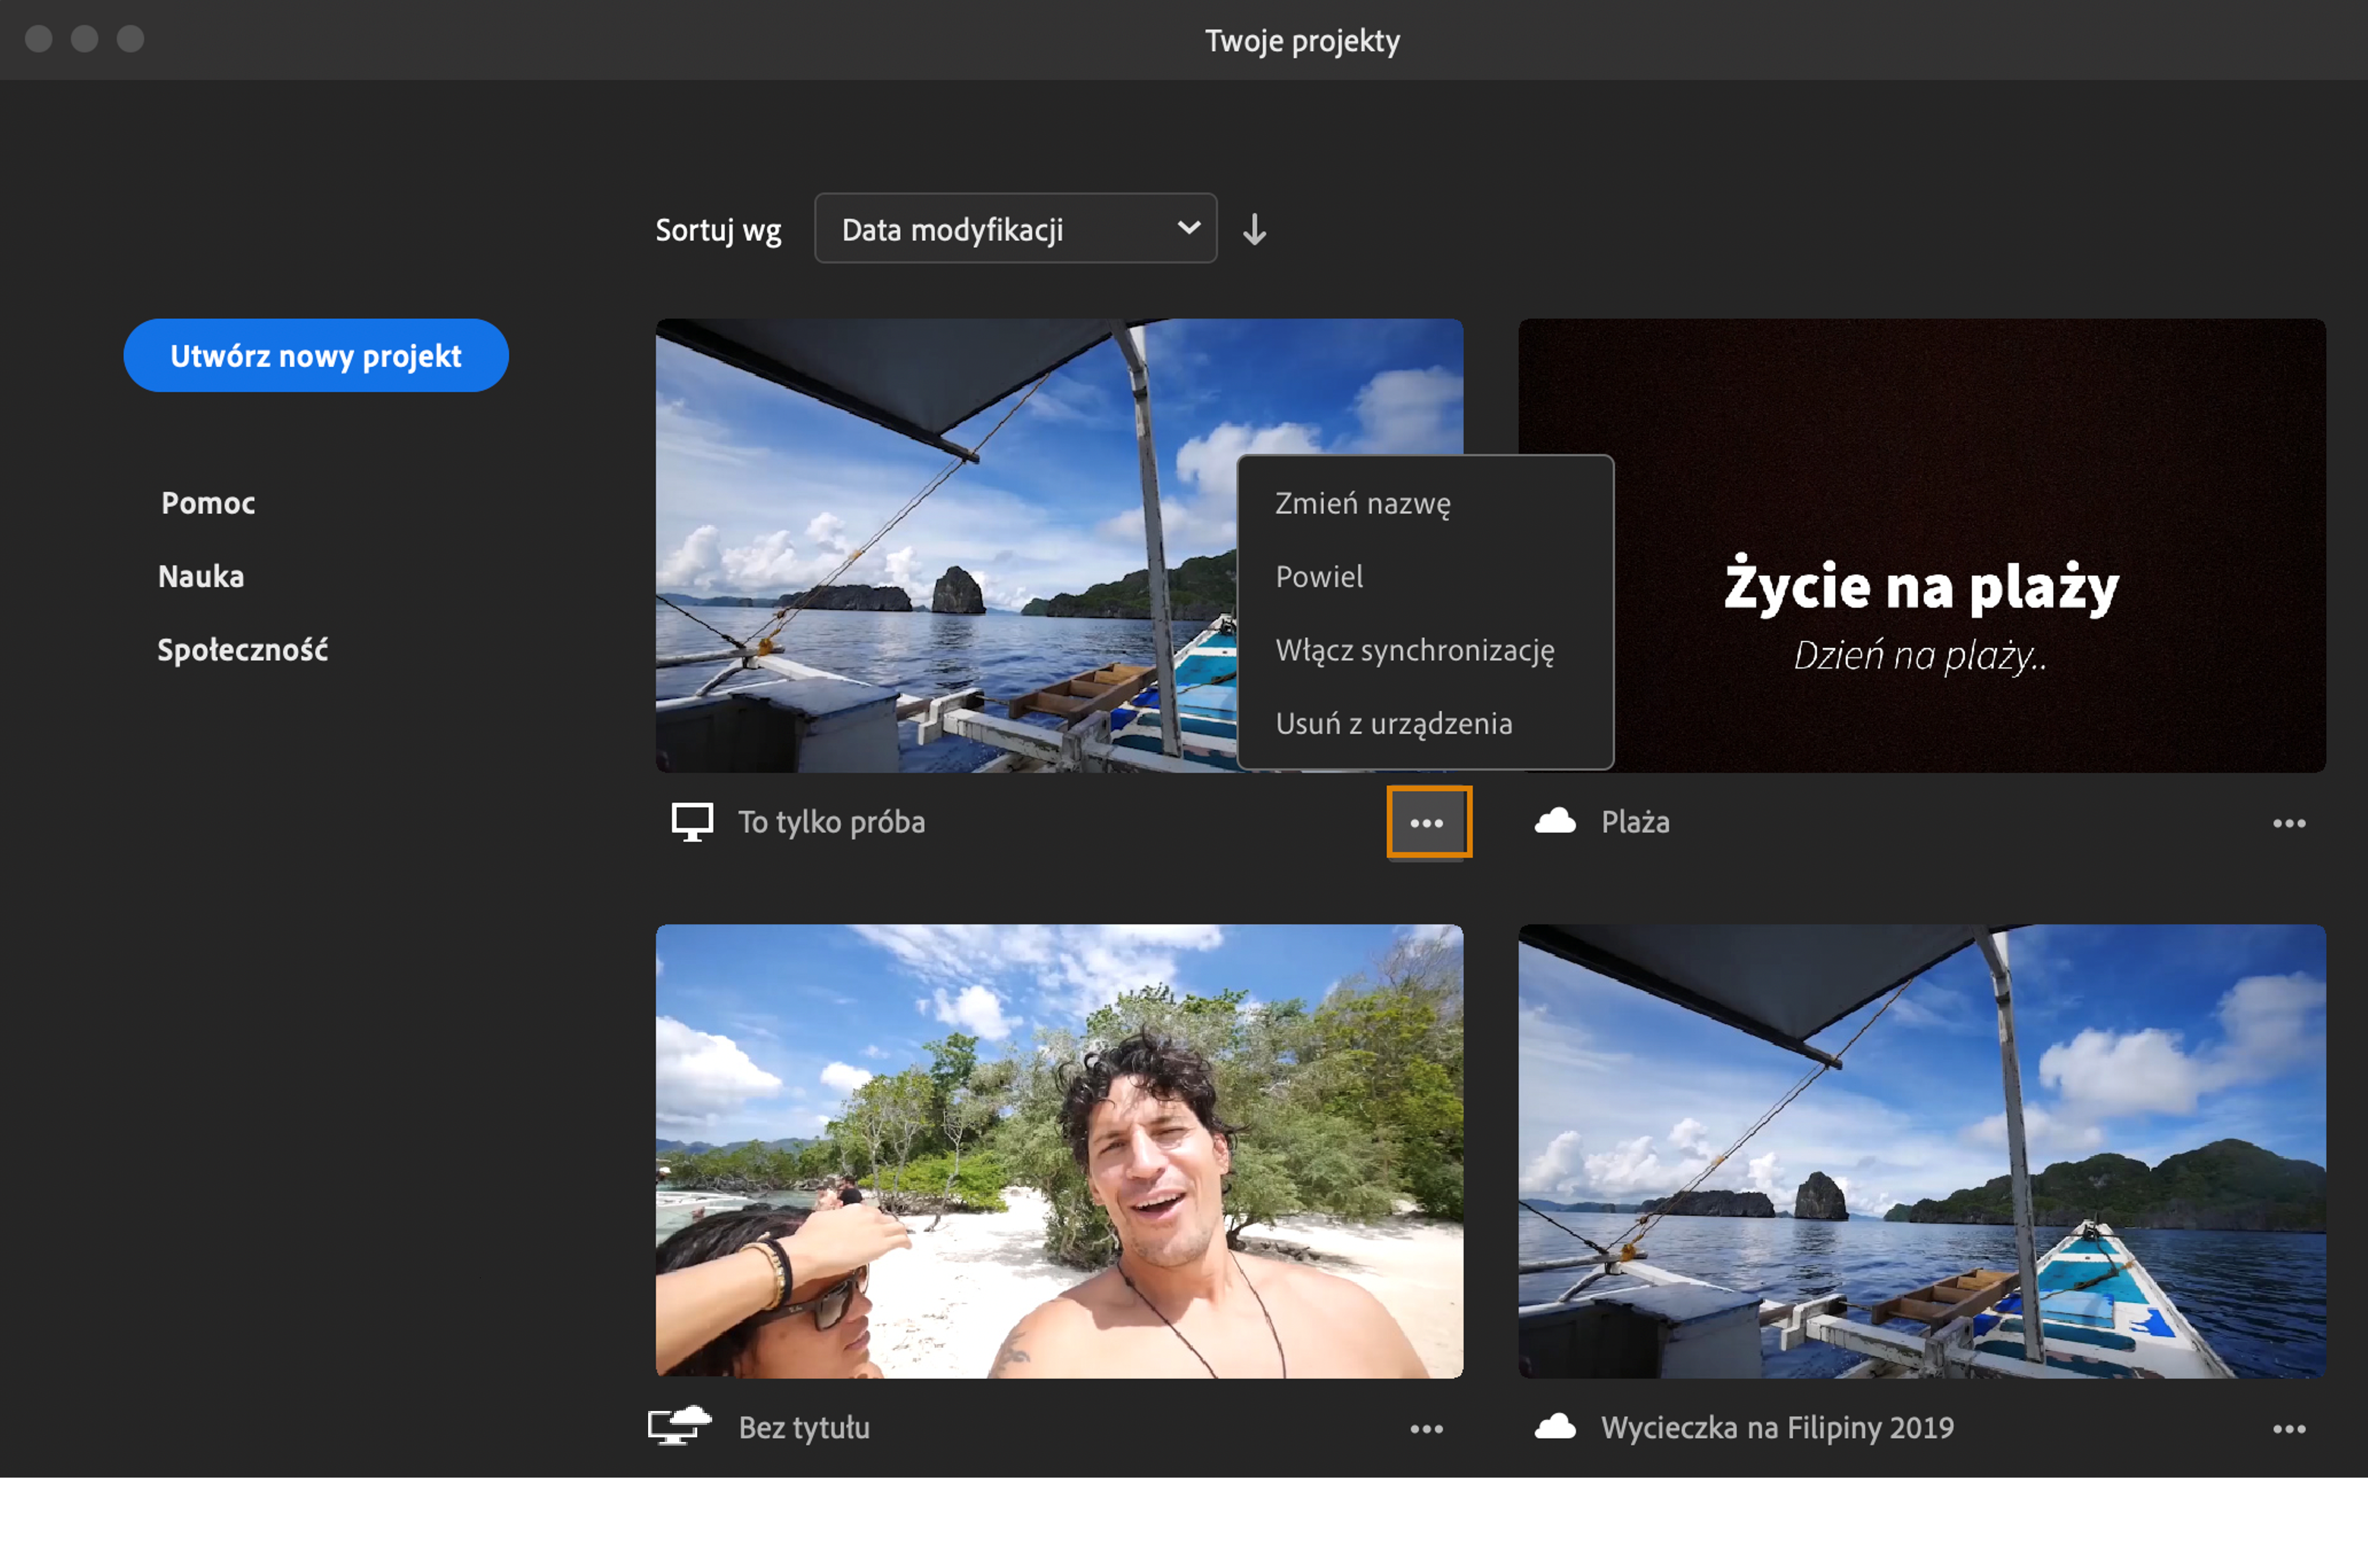Click cloud icon beside Wycieczka na Filipiny 2019

[1555, 1427]
